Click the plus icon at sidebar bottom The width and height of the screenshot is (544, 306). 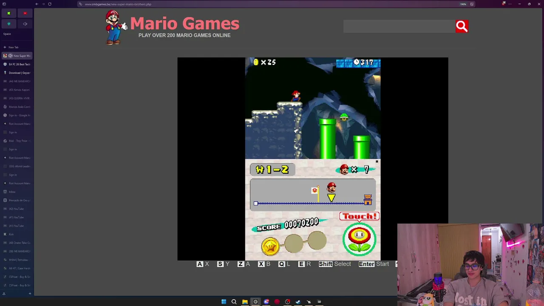[30, 293]
